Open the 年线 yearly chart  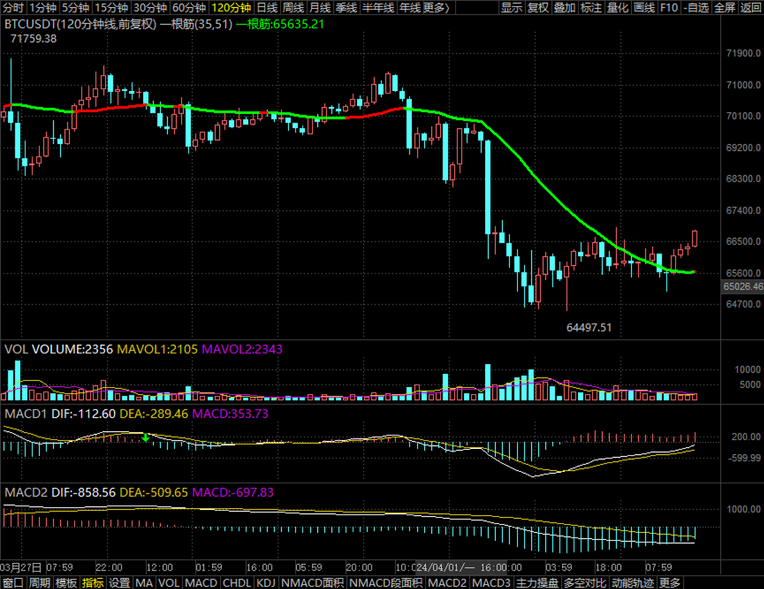(x=410, y=8)
